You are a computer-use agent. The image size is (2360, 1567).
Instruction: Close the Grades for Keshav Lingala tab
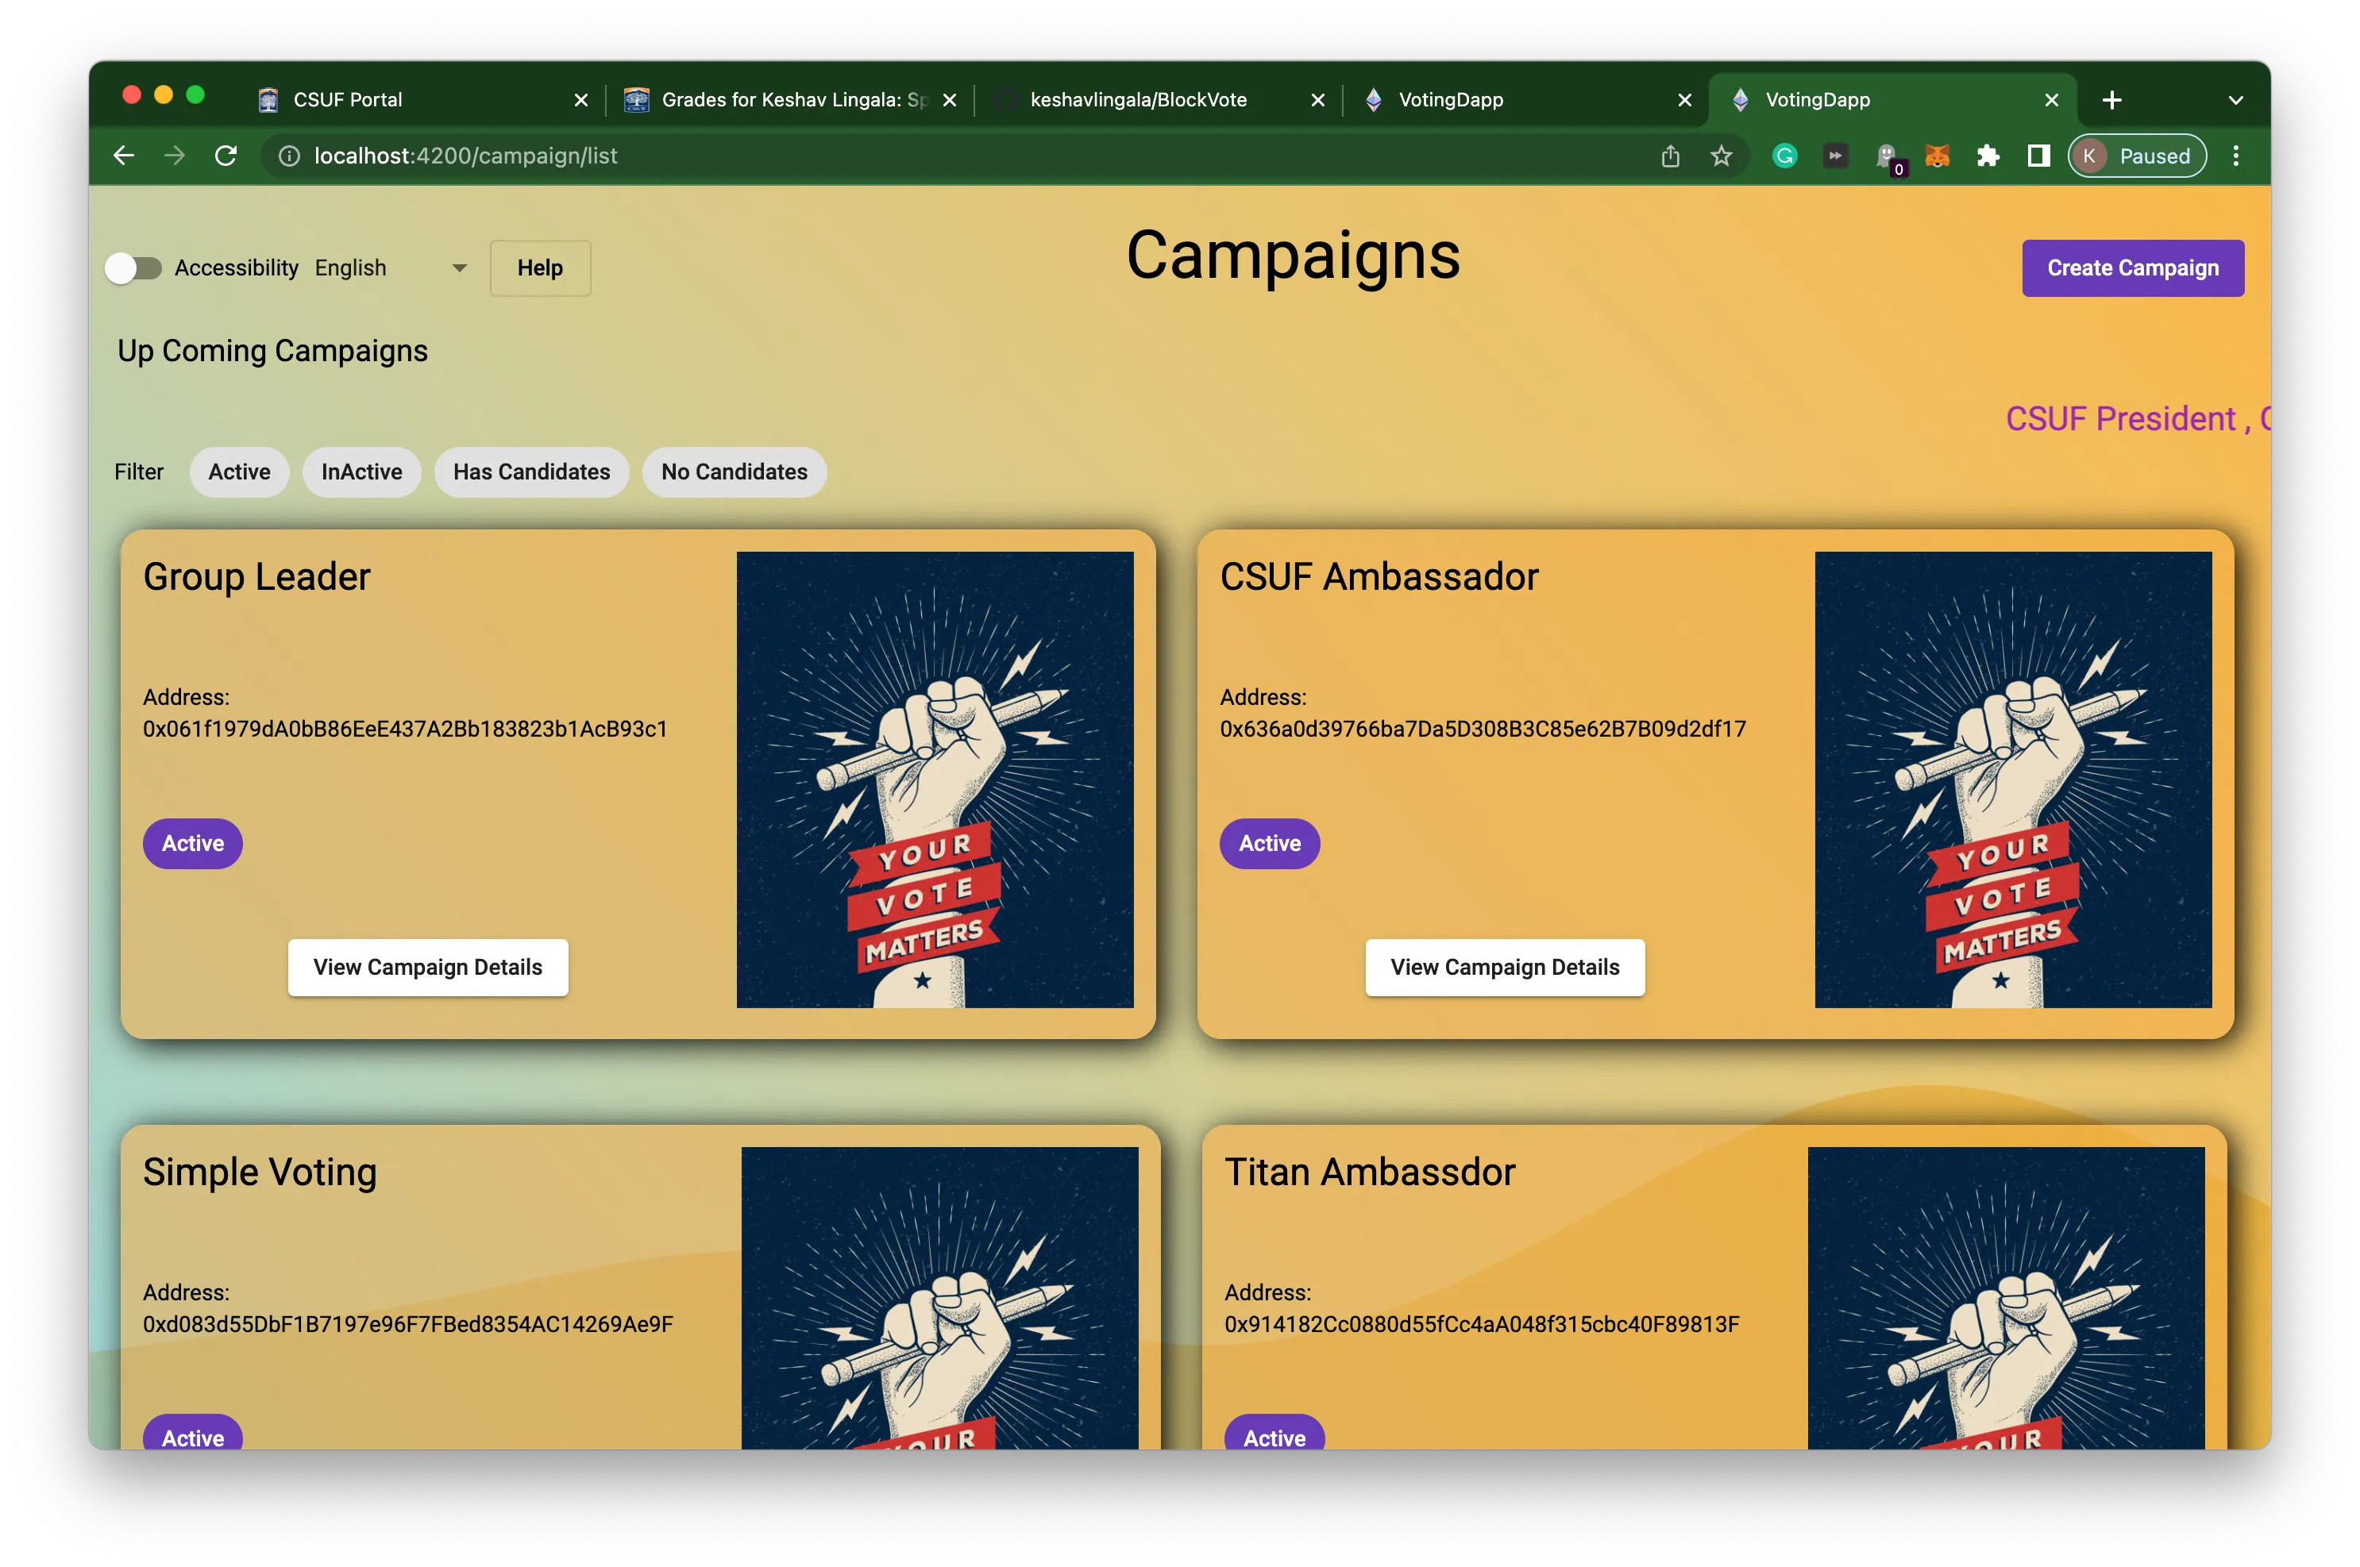(x=950, y=100)
